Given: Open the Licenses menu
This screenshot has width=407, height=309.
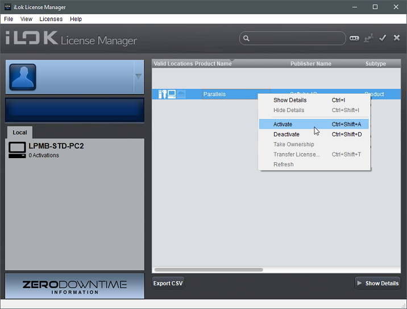Looking at the screenshot, I should tap(51, 19).
